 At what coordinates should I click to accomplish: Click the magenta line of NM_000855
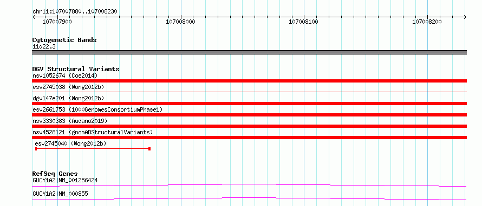(249, 198)
